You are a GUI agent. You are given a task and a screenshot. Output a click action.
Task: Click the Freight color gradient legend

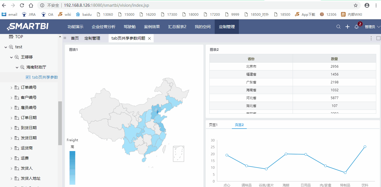(x=72, y=168)
